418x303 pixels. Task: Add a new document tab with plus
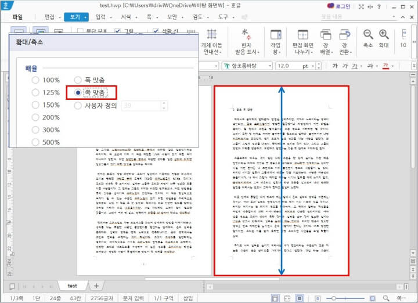coord(96,286)
